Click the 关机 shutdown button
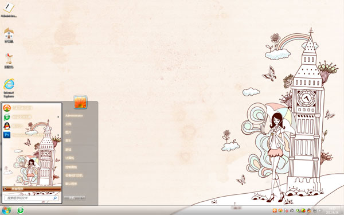The width and height of the screenshot is (344, 215). click(72, 198)
